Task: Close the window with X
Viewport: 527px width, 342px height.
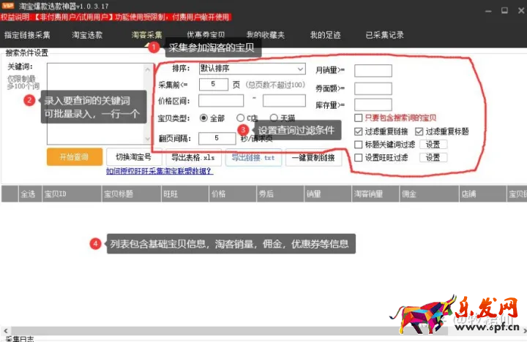Action: (x=521, y=10)
